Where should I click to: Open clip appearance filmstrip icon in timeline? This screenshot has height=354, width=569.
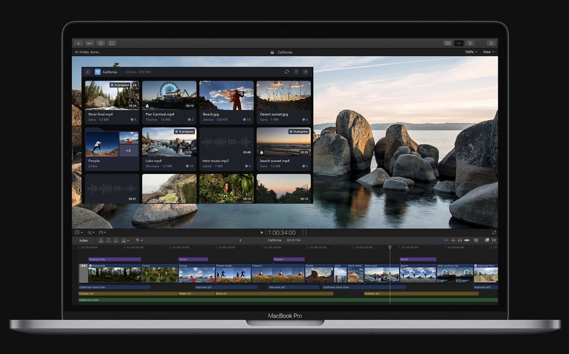click(476, 240)
